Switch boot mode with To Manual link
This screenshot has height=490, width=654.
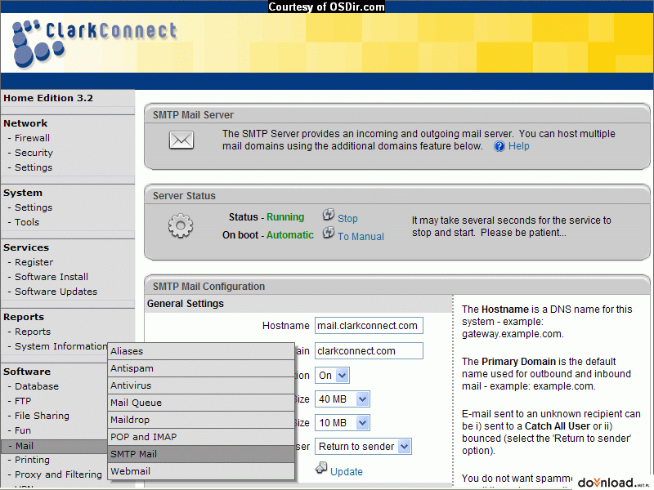(361, 237)
